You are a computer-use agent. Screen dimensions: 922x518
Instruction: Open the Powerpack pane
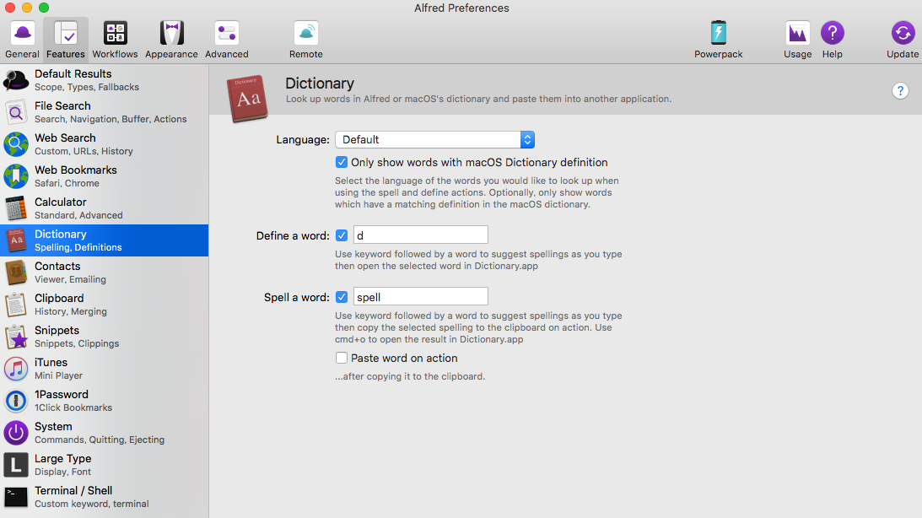click(x=719, y=40)
